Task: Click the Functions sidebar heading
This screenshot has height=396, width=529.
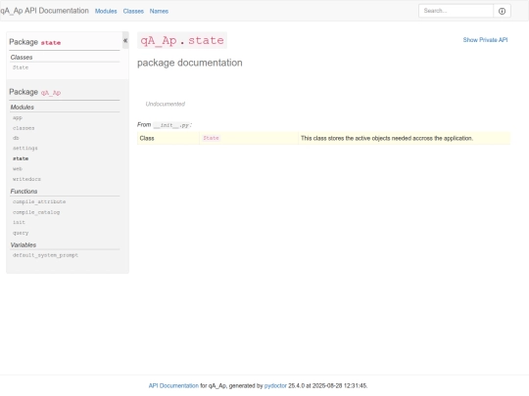Action: pyautogui.click(x=24, y=192)
